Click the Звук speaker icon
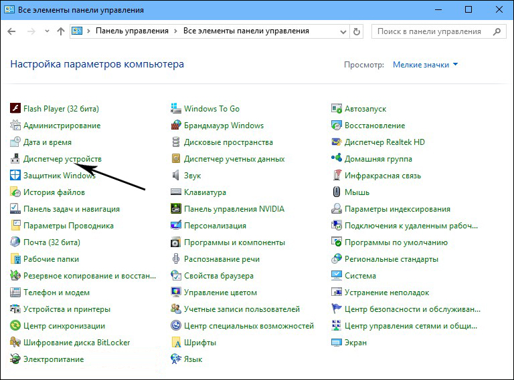Viewport: 514px width, 380px height. point(176,175)
